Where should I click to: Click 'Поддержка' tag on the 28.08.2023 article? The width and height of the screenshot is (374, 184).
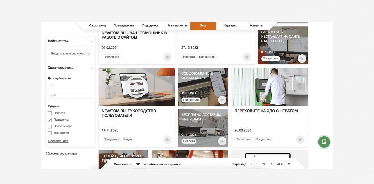click(264, 140)
